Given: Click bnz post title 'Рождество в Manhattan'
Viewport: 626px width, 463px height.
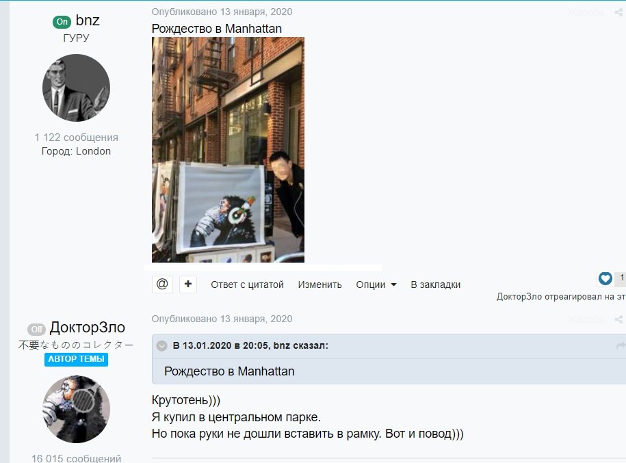Looking at the screenshot, I should coord(217,29).
